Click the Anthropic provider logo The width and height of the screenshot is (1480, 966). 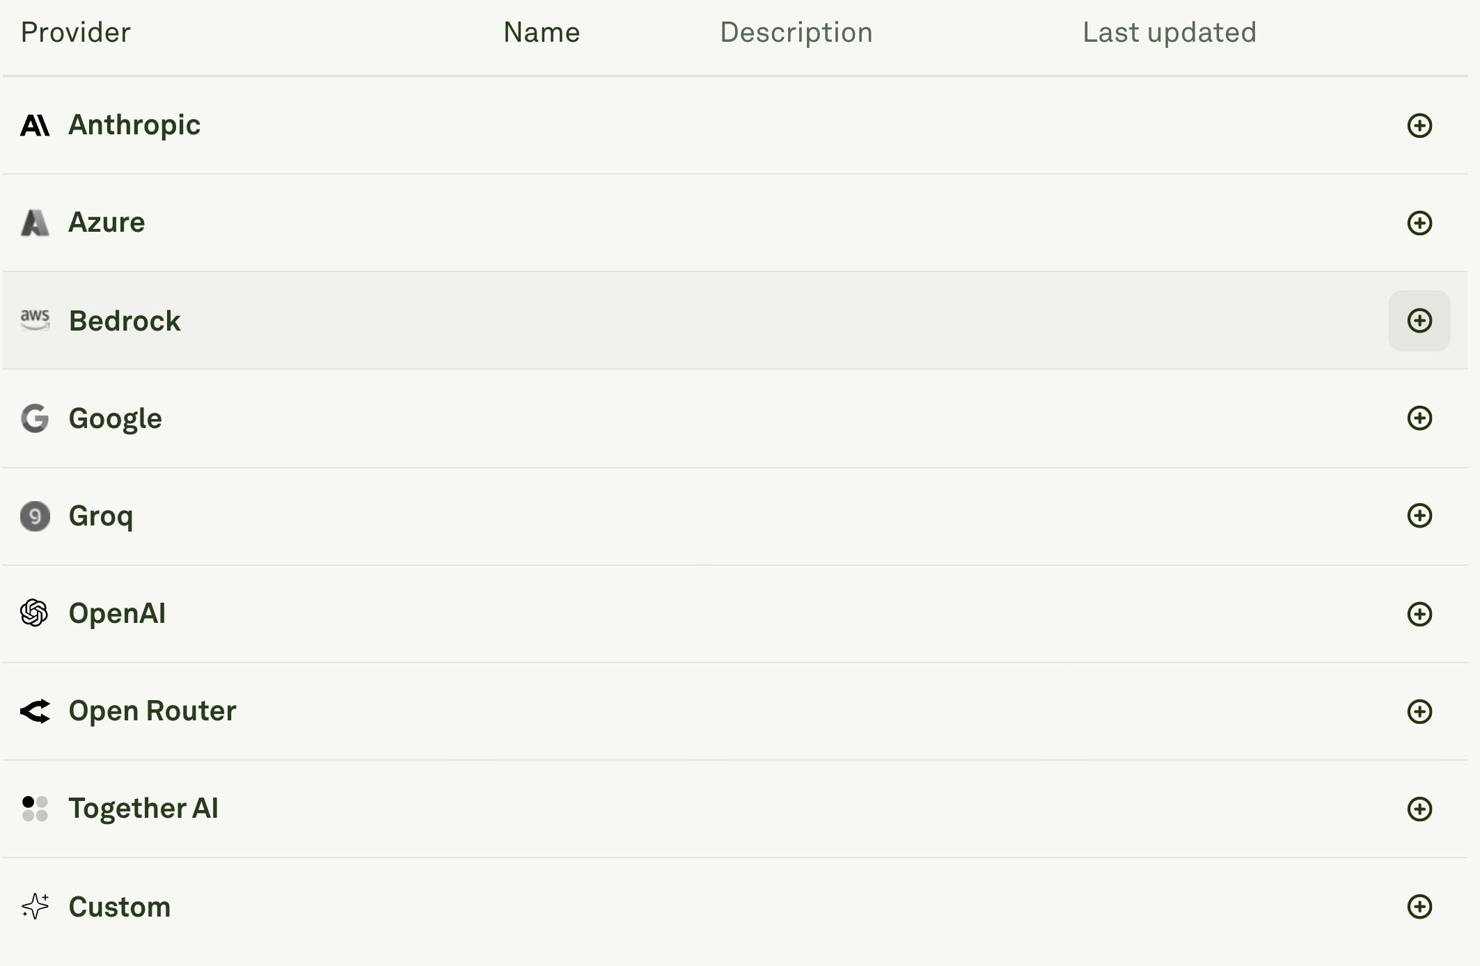tap(35, 125)
